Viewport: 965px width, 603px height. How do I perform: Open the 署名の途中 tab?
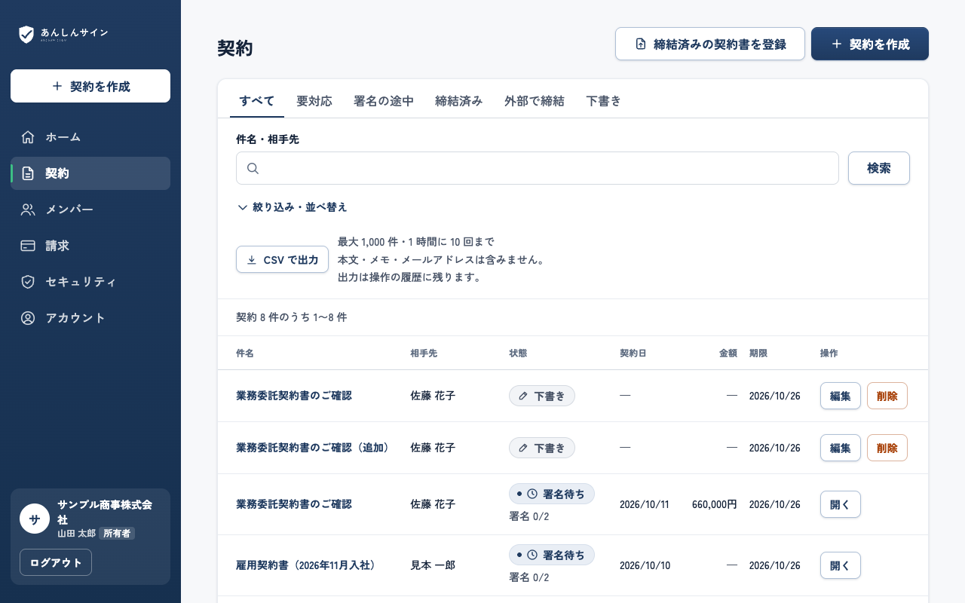384,101
